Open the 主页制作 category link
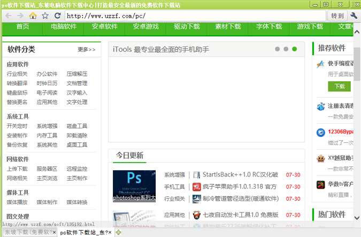 [x=77, y=178]
